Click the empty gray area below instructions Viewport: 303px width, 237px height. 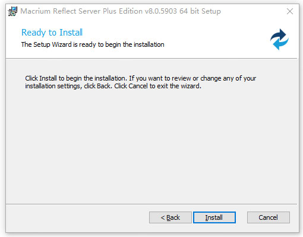tap(151, 146)
